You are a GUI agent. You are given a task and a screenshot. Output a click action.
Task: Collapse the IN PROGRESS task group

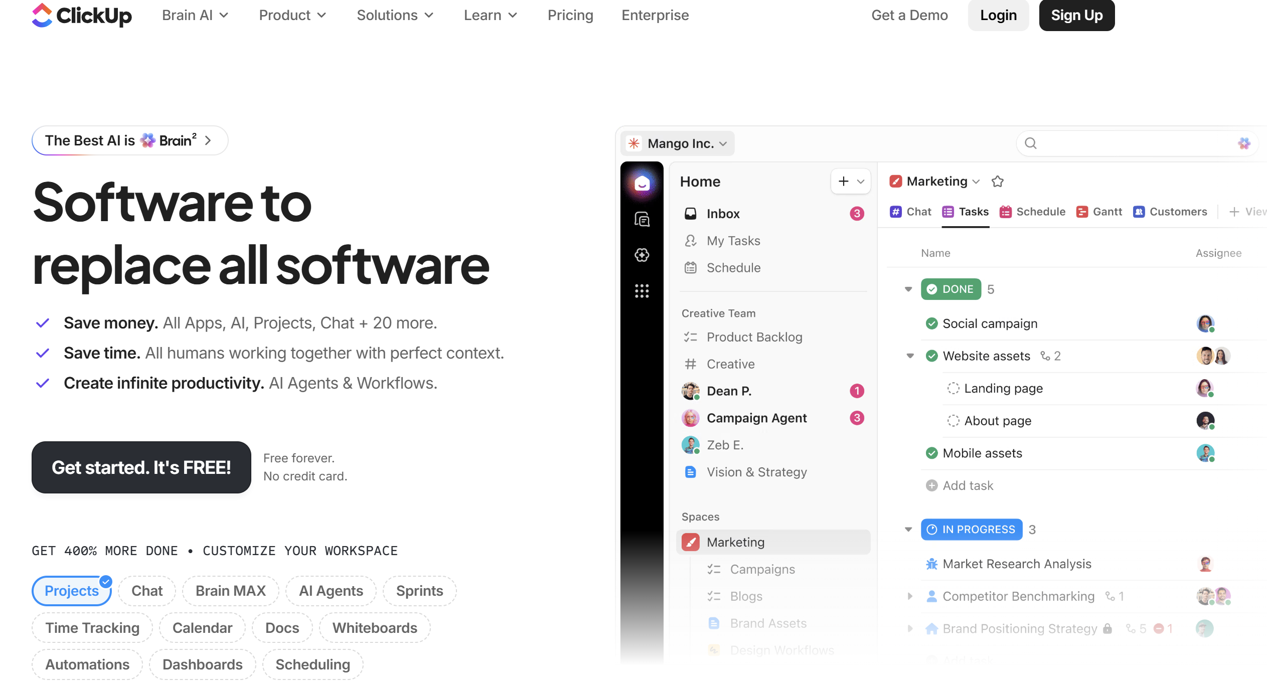pos(908,530)
